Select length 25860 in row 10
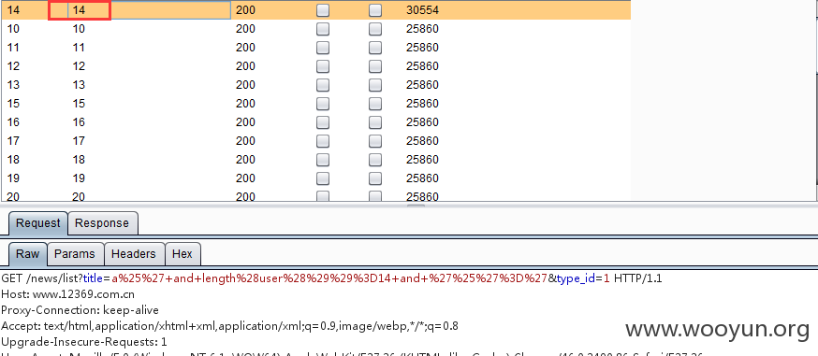Image resolution: width=818 pixels, height=356 pixels. 422,29
